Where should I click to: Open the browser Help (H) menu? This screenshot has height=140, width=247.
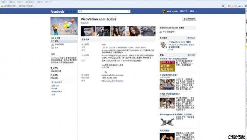coord(48,2)
